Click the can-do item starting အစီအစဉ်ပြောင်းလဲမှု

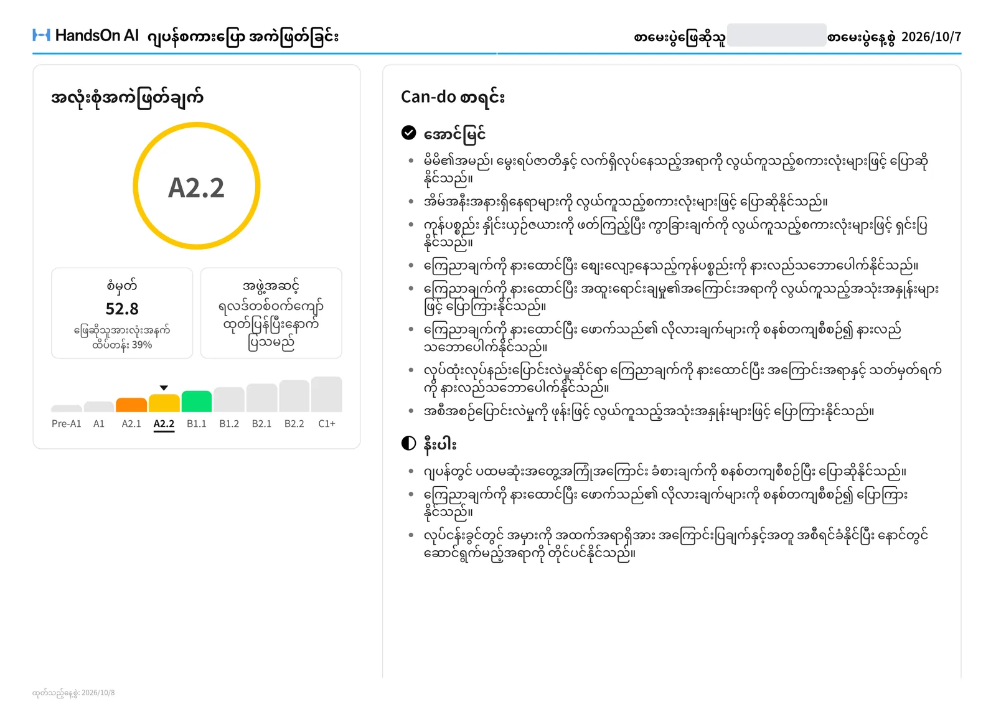[649, 411]
